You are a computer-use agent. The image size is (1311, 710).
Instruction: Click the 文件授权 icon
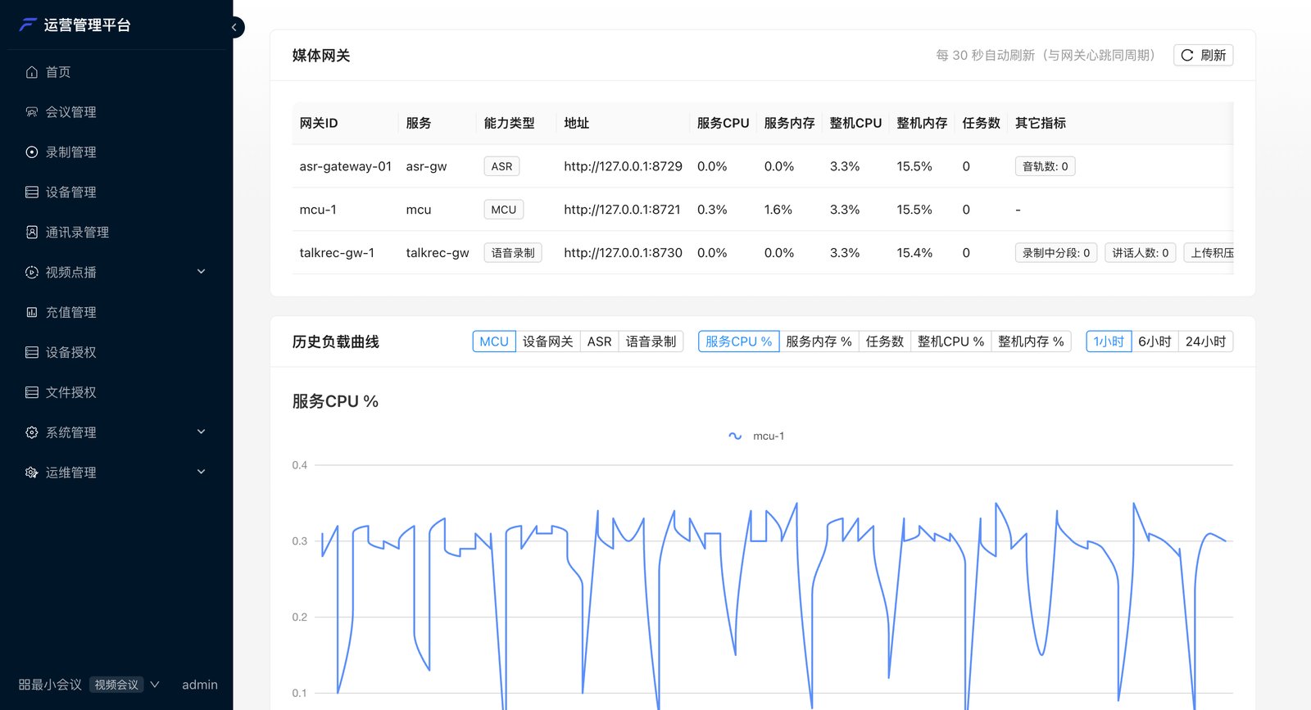tap(32, 393)
